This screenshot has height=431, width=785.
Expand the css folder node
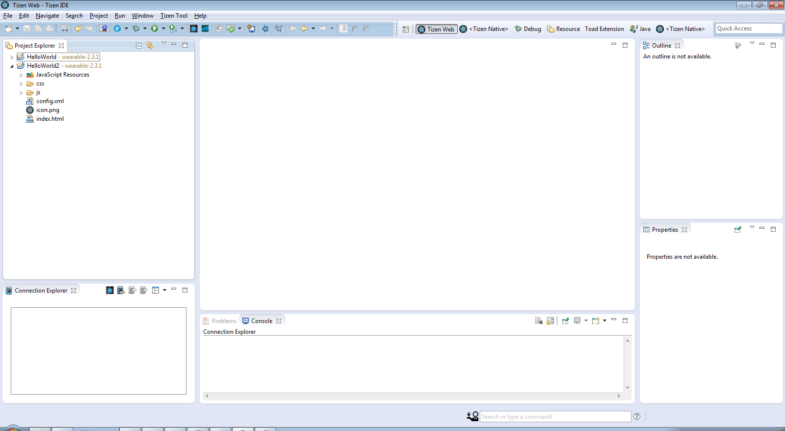(x=21, y=84)
